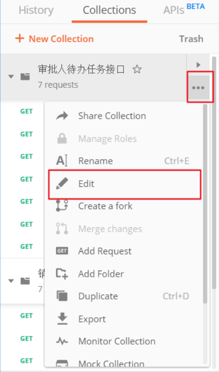Viewport: 219px width, 372px height.
Task: Collapse the second collection below the requests
Action: 11,281
